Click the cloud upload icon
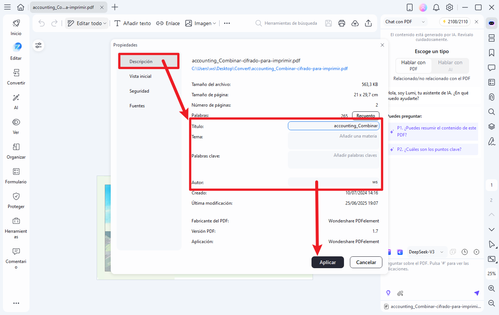499x315 pixels. pos(355,23)
